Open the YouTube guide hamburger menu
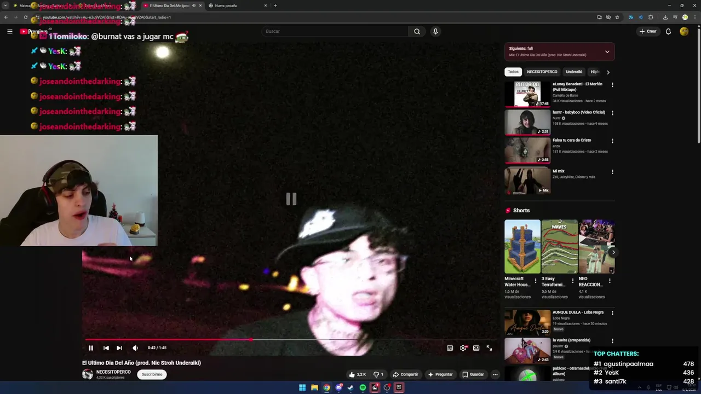 pyautogui.click(x=9, y=32)
